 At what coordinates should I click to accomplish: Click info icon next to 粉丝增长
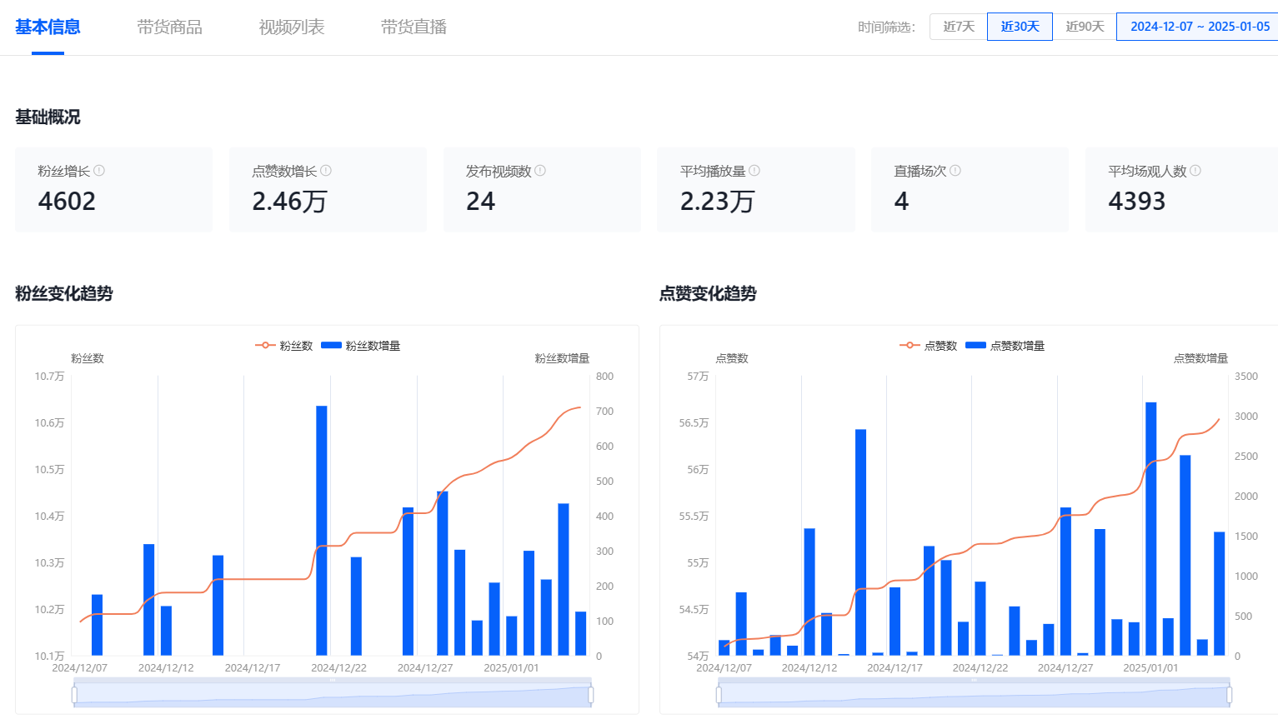(99, 171)
